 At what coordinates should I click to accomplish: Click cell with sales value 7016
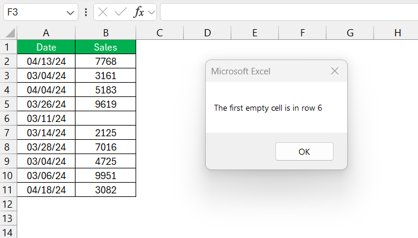106,147
